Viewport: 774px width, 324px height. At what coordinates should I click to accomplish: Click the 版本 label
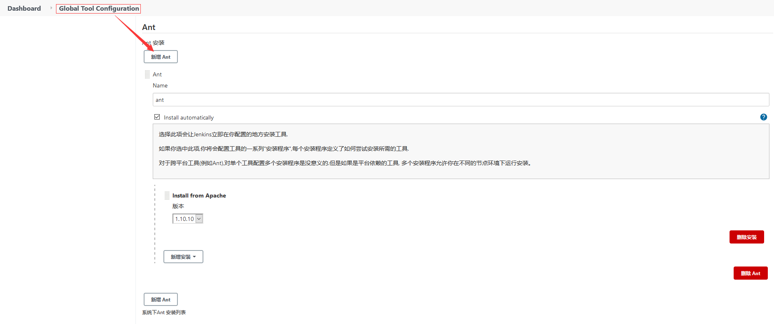tap(178, 206)
